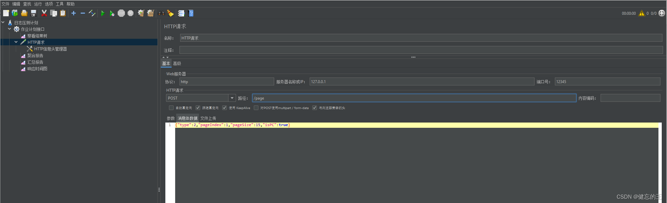This screenshot has width=667, height=203.
Task: Switch to the 参数 tab
Action: (171, 118)
